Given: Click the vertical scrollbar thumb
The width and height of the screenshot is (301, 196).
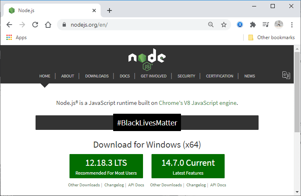Looking at the screenshot, I should pos(297,92).
